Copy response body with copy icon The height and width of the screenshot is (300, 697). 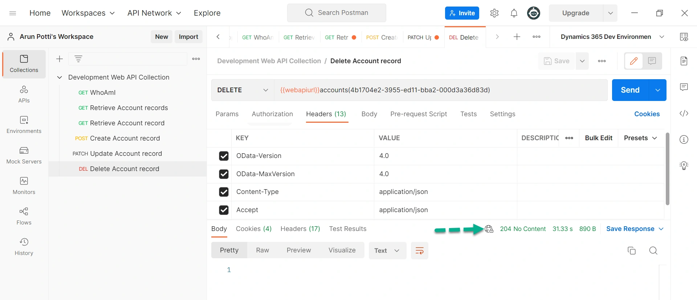click(632, 251)
